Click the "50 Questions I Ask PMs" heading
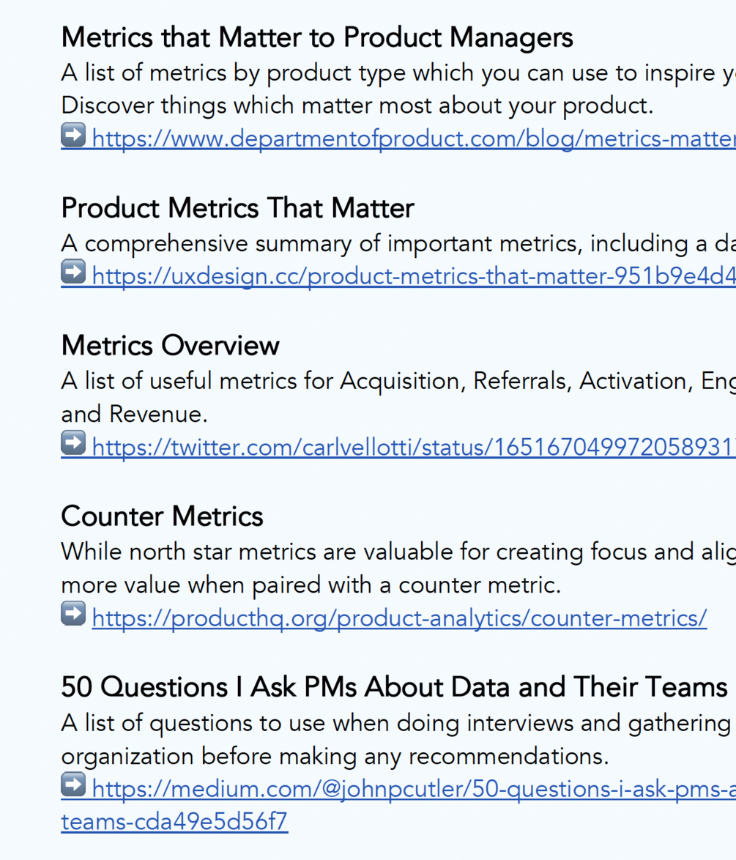736x860 pixels. (x=394, y=687)
